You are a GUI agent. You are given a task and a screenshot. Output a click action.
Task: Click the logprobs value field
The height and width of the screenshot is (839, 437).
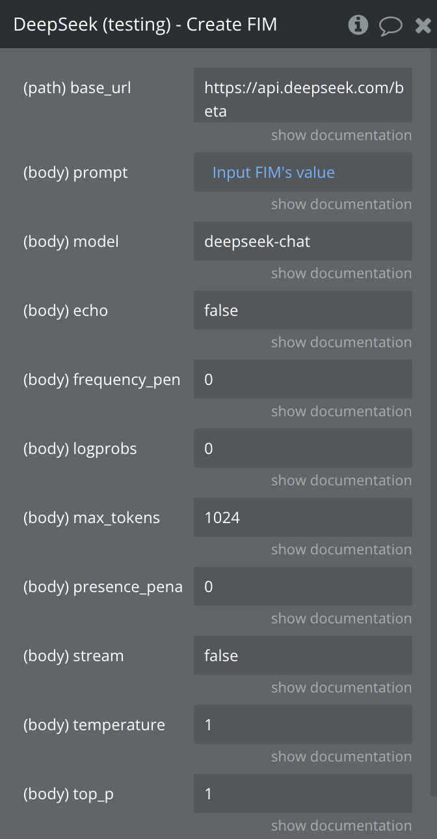pos(302,449)
